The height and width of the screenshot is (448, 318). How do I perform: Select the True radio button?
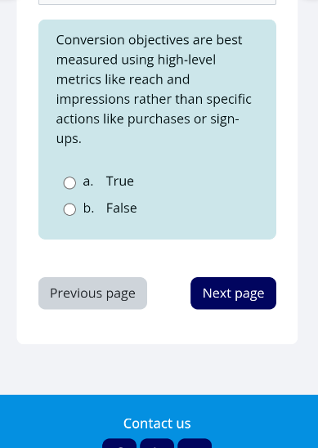coord(69,183)
